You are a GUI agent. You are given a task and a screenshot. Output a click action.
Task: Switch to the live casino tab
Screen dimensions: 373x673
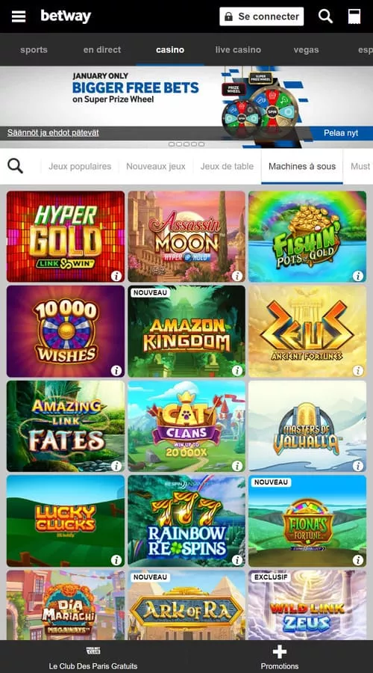(x=238, y=50)
